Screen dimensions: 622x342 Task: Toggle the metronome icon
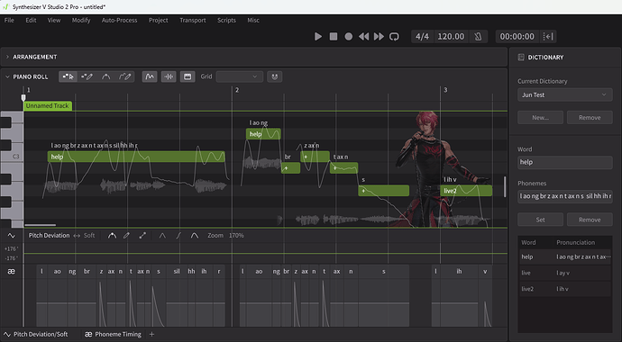(478, 36)
